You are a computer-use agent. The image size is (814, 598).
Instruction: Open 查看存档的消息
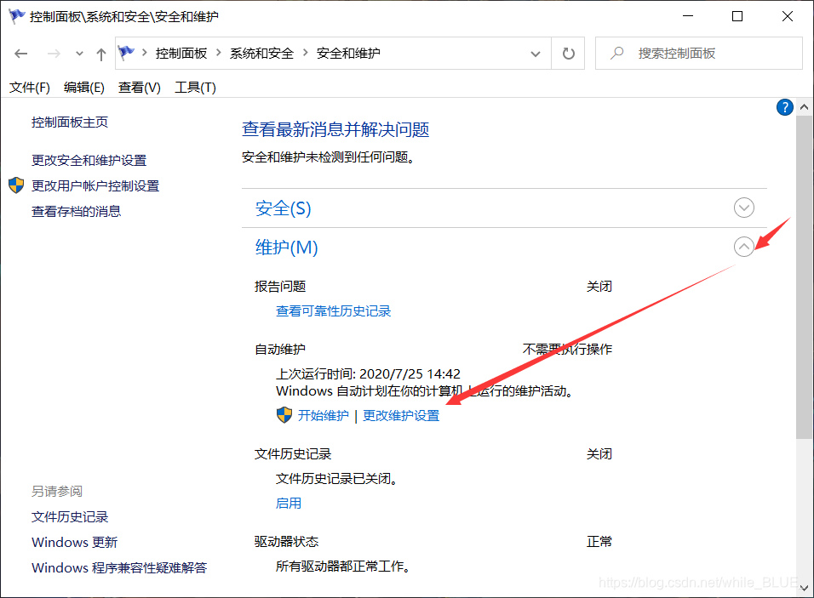point(76,211)
